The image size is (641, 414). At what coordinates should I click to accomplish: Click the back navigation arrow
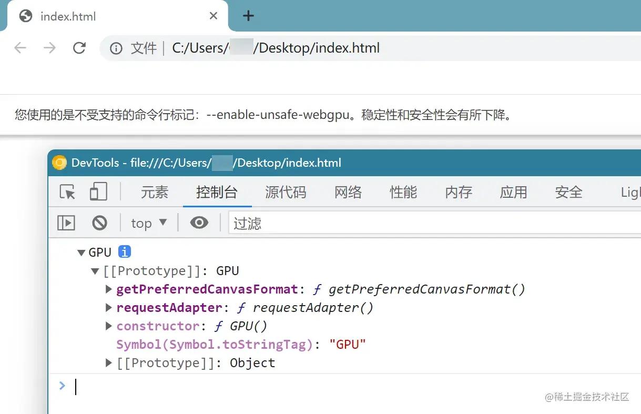pos(20,48)
